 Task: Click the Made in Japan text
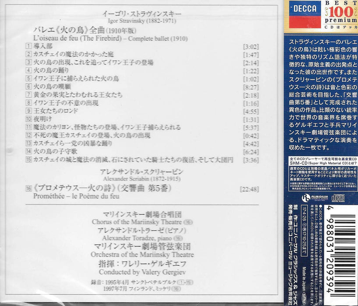[304, 279]
